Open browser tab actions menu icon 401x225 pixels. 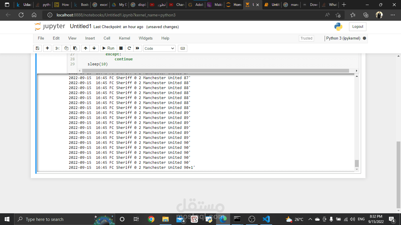(x=7, y=5)
